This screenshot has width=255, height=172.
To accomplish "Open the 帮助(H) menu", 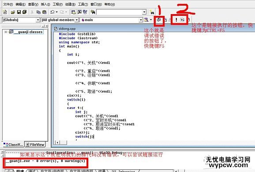I will pyautogui.click(x=109, y=4).
